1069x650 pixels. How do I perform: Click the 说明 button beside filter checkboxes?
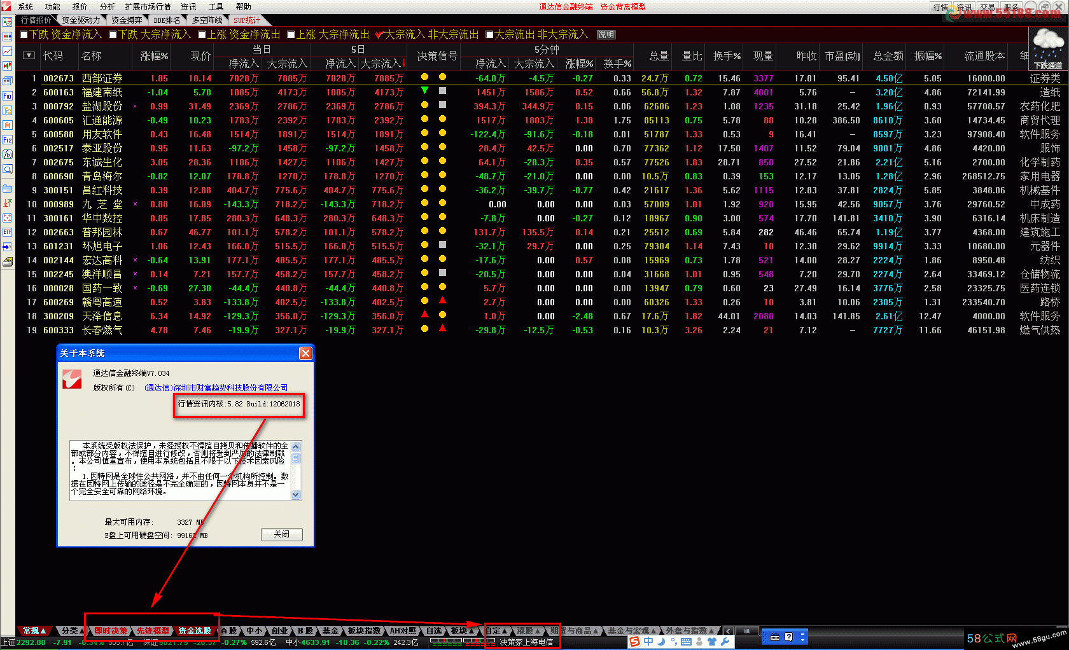(606, 35)
